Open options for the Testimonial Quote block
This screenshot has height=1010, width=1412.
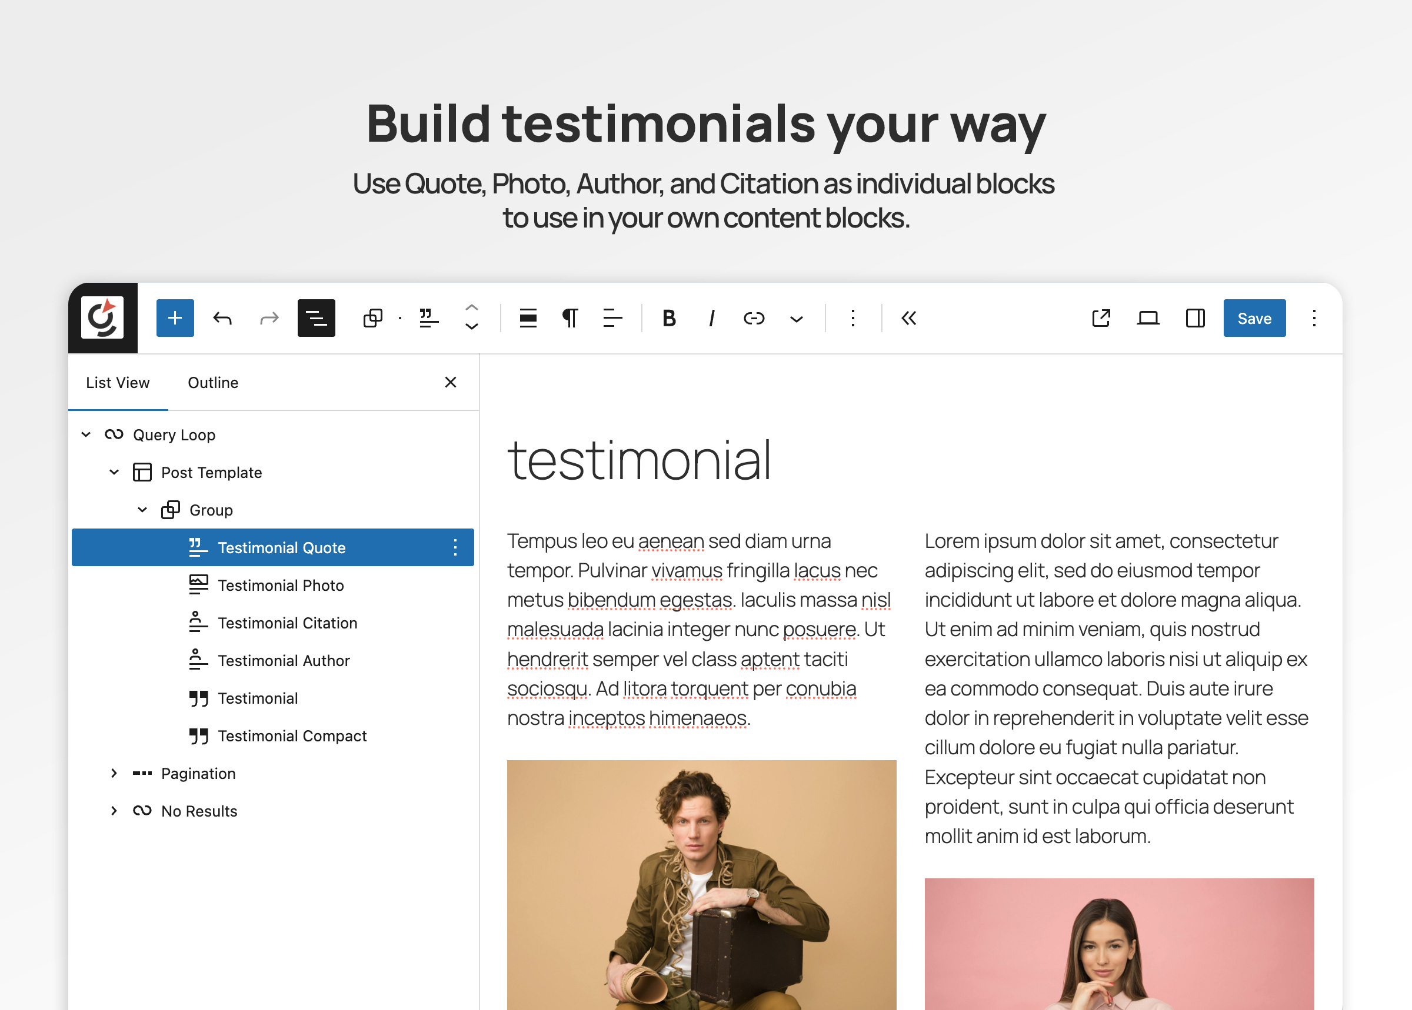455,547
